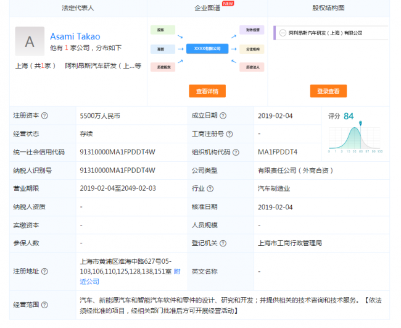Collapse the 阿利昂斯汽车研发 equity tree node

[283, 33]
